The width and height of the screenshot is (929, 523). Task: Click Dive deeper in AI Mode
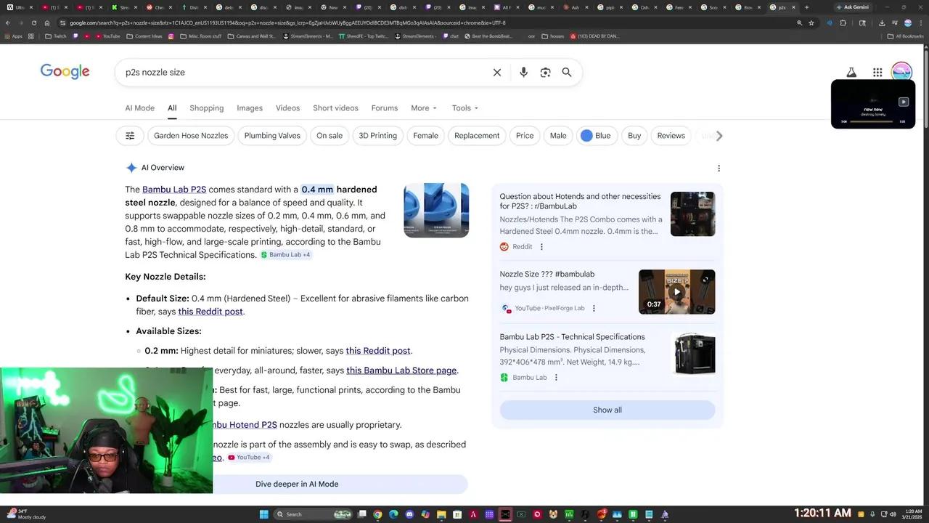[x=297, y=485]
